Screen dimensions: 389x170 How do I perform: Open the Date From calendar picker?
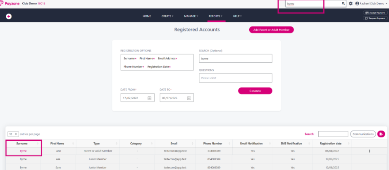pyautogui.click(x=149, y=98)
